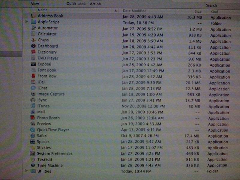240x180 pixels.
Task: Select the iSync app icon
Action: [33, 100]
